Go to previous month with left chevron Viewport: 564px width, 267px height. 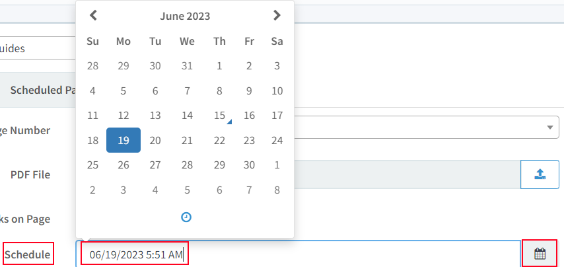pyautogui.click(x=94, y=15)
